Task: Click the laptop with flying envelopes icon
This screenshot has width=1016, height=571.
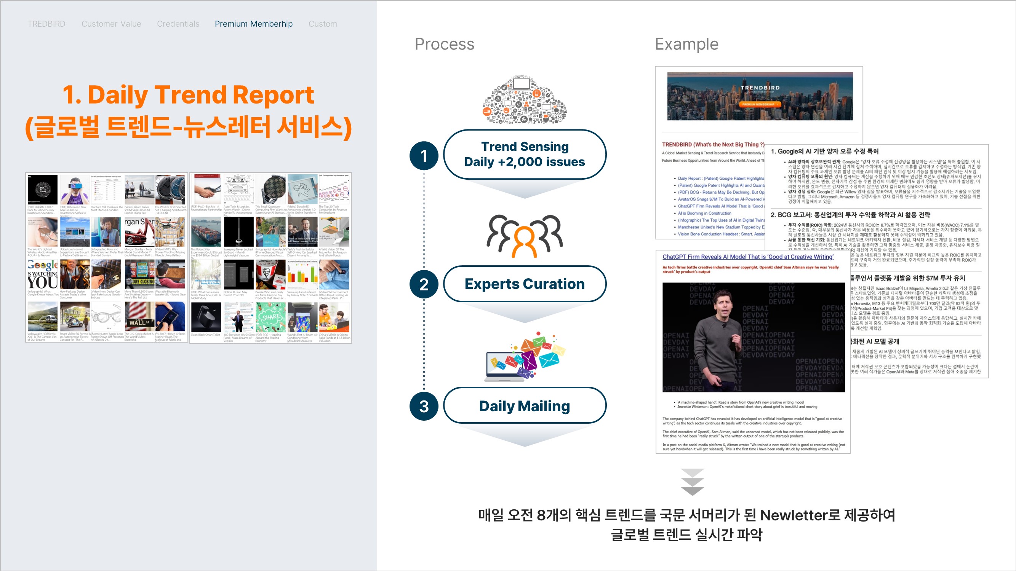Action: coord(525,357)
